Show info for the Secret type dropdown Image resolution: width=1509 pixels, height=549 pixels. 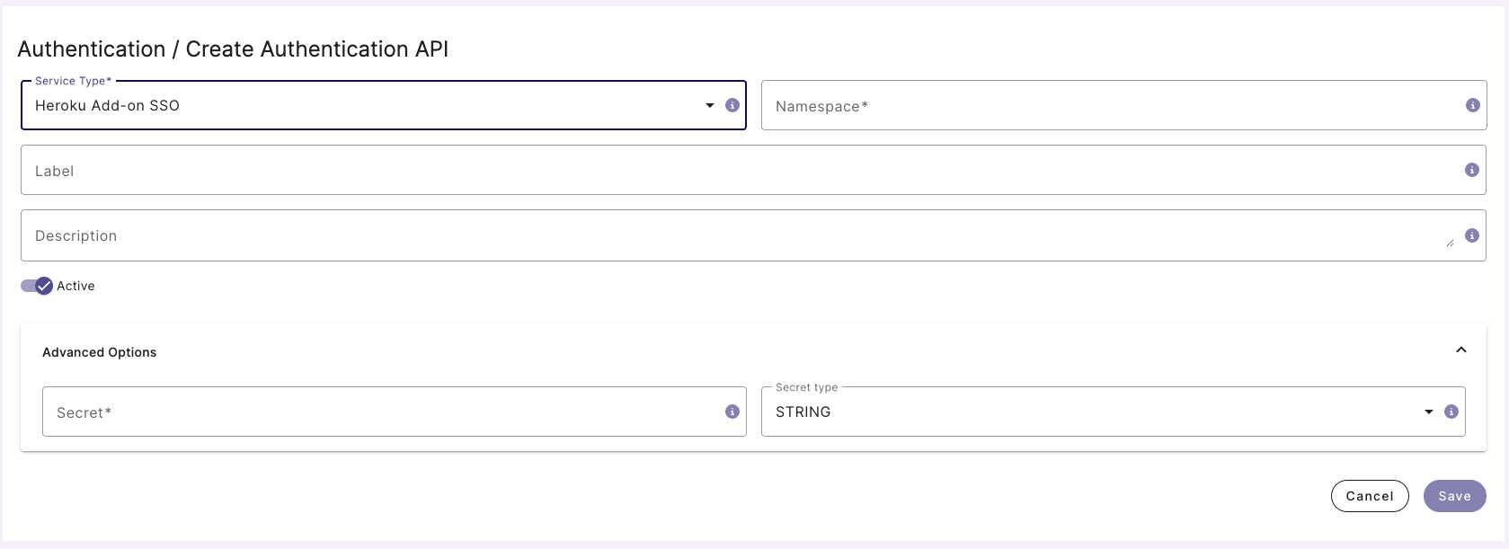1451,412
